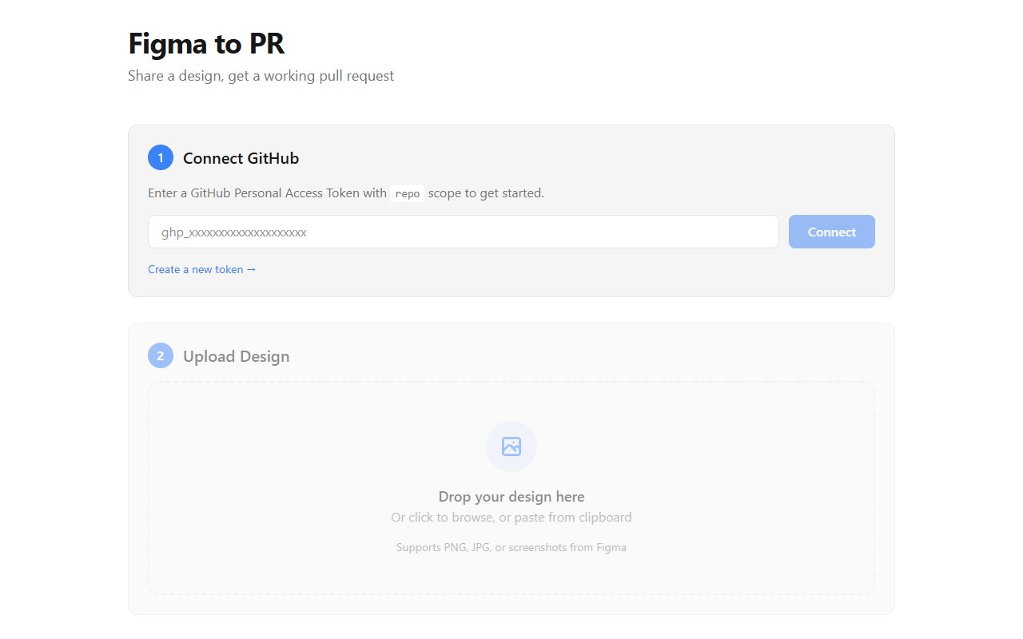Click the repo scope code badge
The height and width of the screenshot is (639, 1023).
pos(408,192)
